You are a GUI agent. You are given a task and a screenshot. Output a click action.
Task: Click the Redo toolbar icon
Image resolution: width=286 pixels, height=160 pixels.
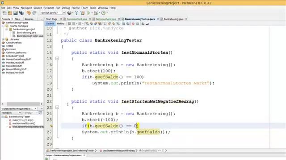click(34, 13)
